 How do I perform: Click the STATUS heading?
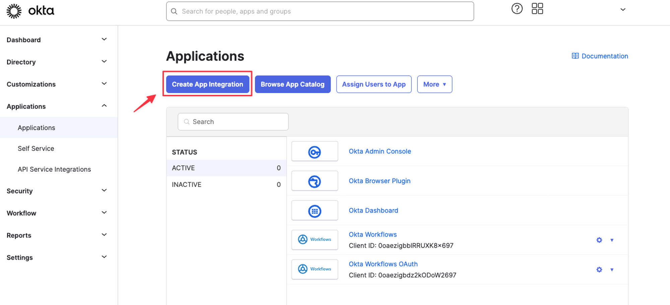click(x=185, y=152)
